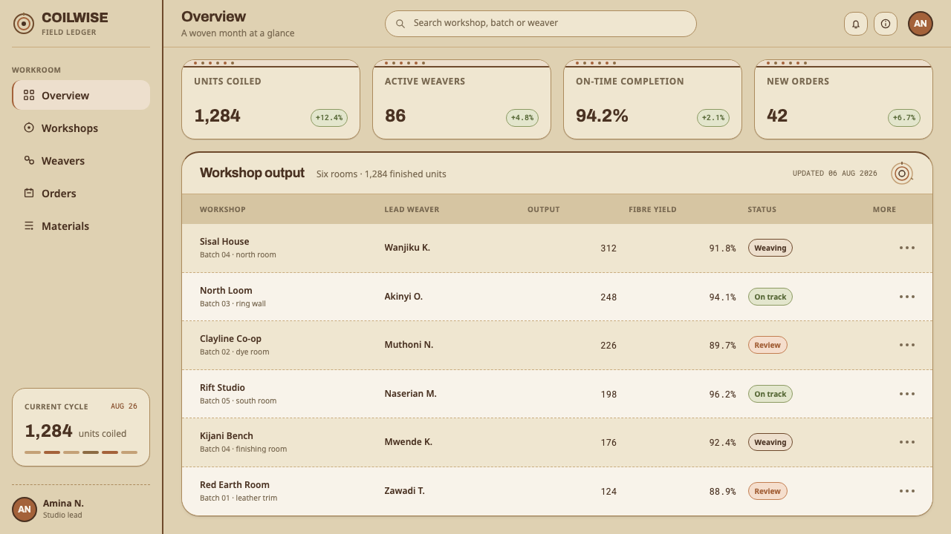Click the On track badge for North Loom
The image size is (951, 534).
[x=770, y=297]
